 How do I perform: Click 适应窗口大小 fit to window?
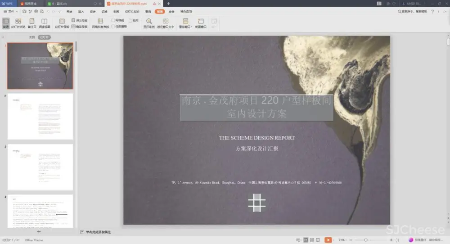coord(165,23)
